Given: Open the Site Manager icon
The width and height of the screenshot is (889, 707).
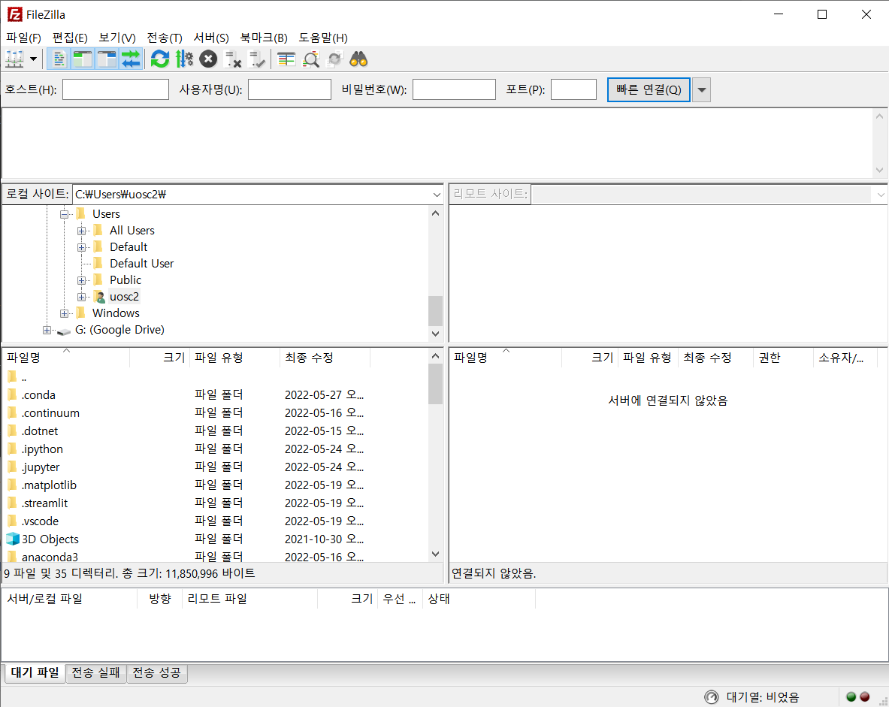Looking at the screenshot, I should (15, 59).
